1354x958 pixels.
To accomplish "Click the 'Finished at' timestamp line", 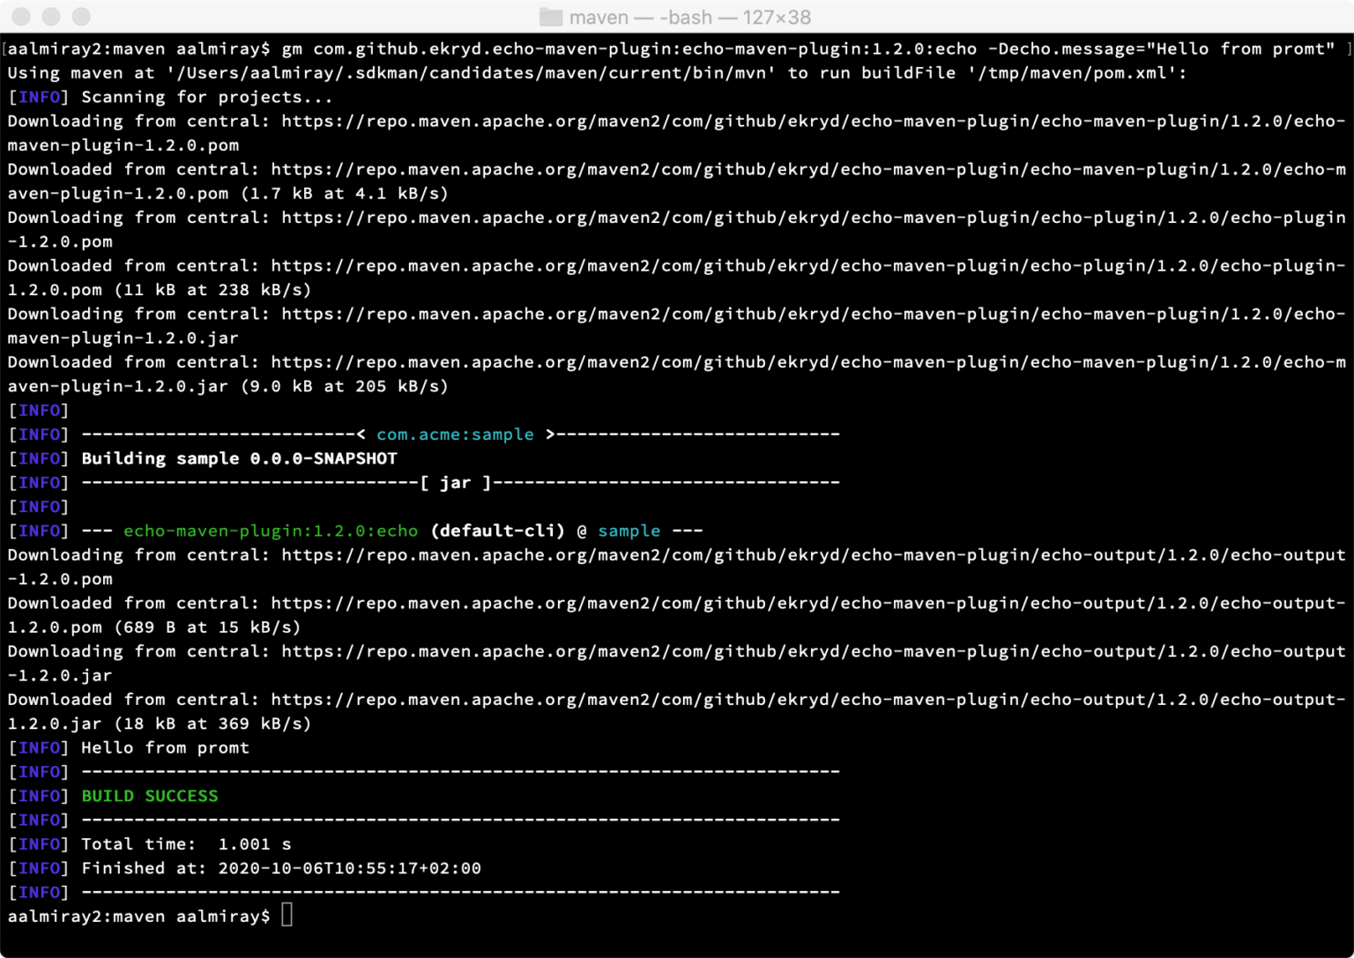I will [280, 867].
